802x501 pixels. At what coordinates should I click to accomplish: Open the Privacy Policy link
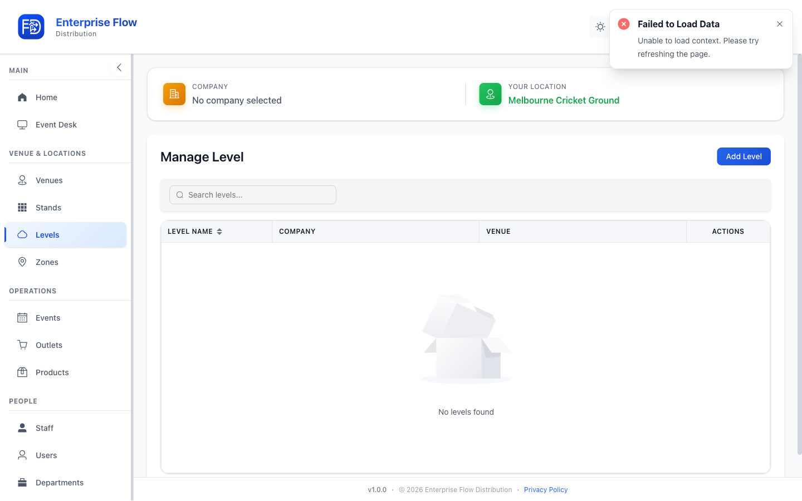[x=546, y=490]
